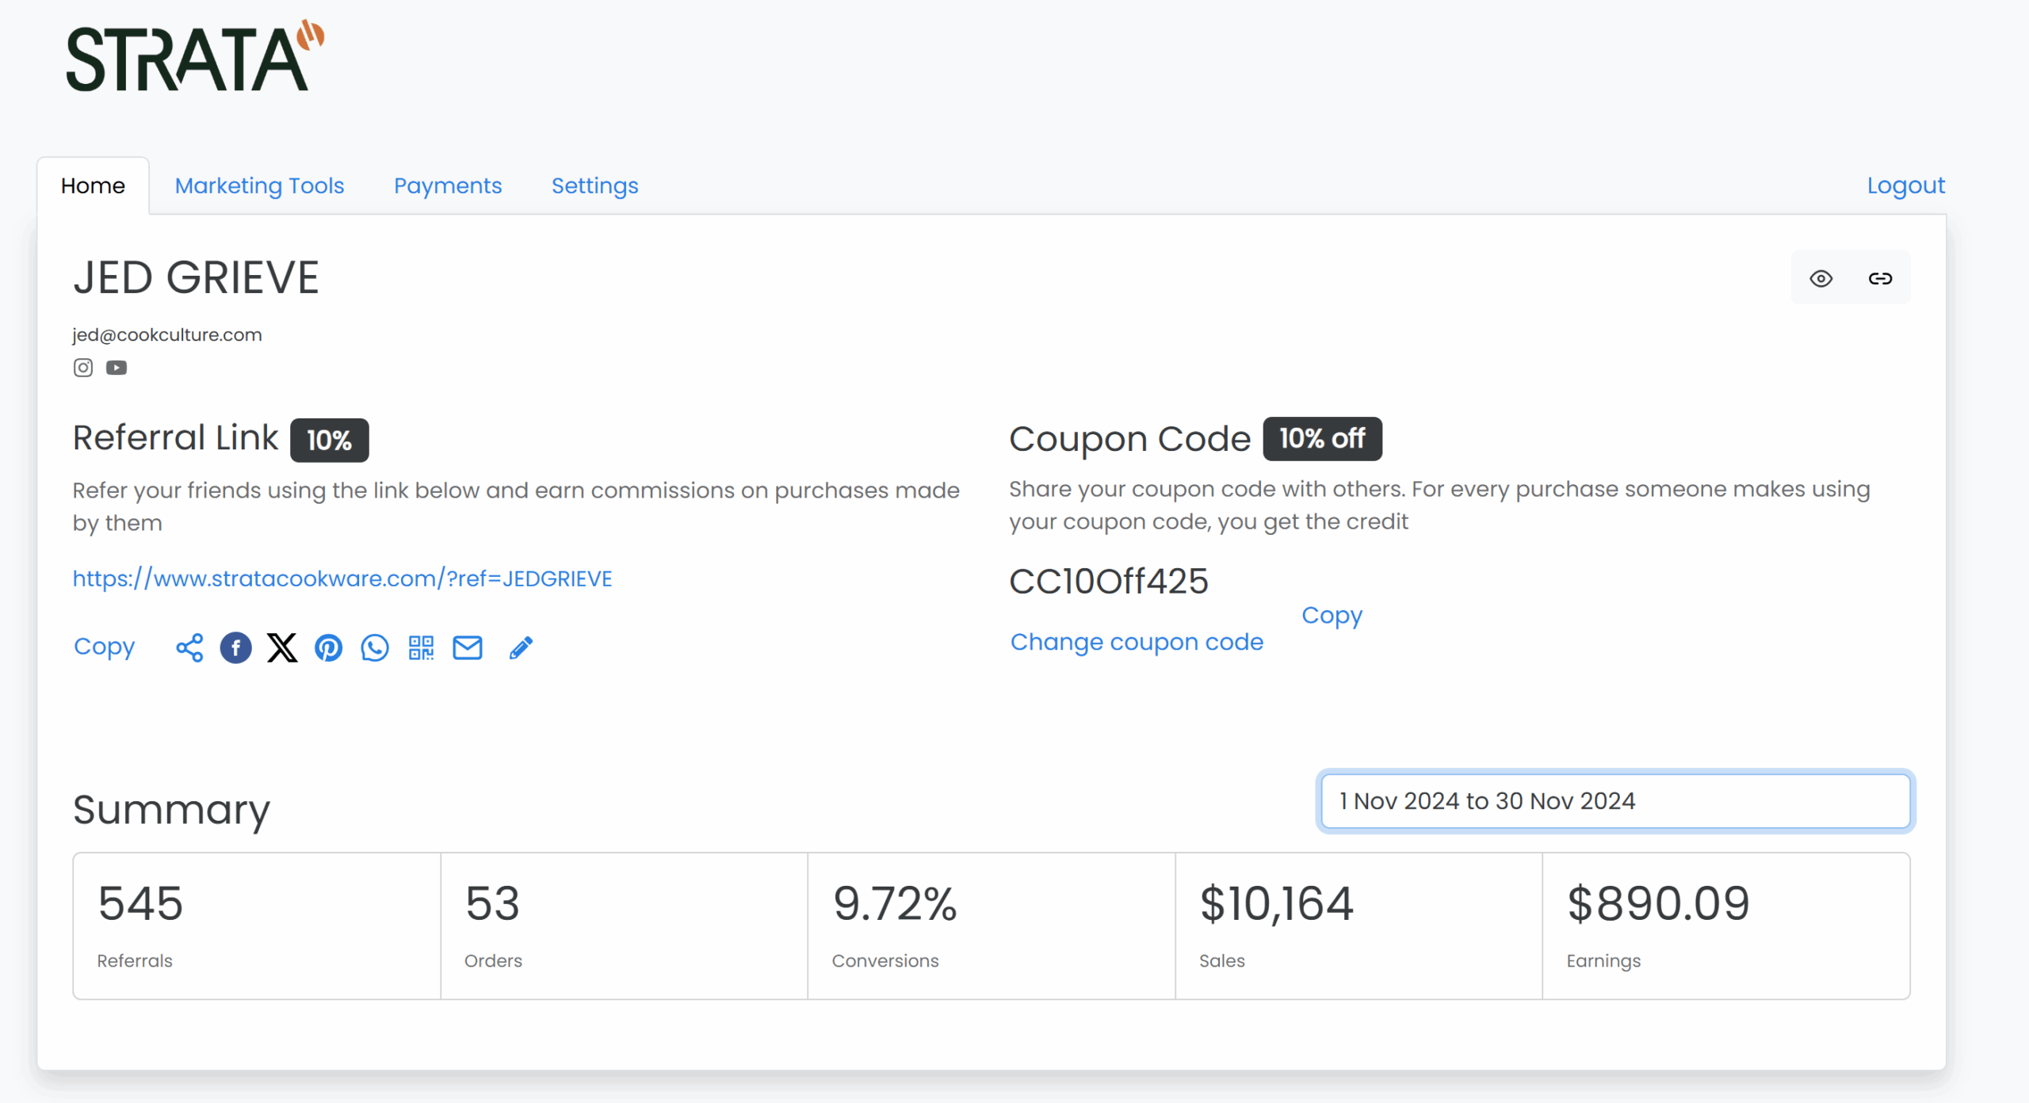Screen dimensions: 2029x1103
Task: Click the 10% off coupon badge
Action: pyautogui.click(x=1322, y=438)
